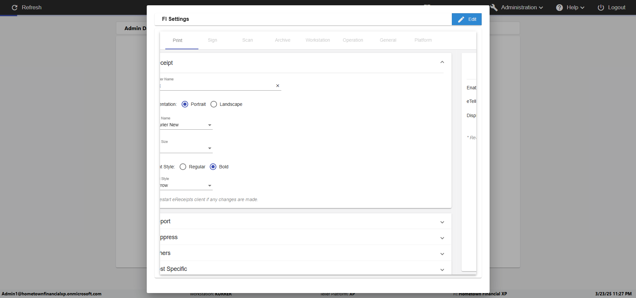This screenshot has width=636, height=298.
Task: Click the Administration wrench icon
Action: coord(494,7)
